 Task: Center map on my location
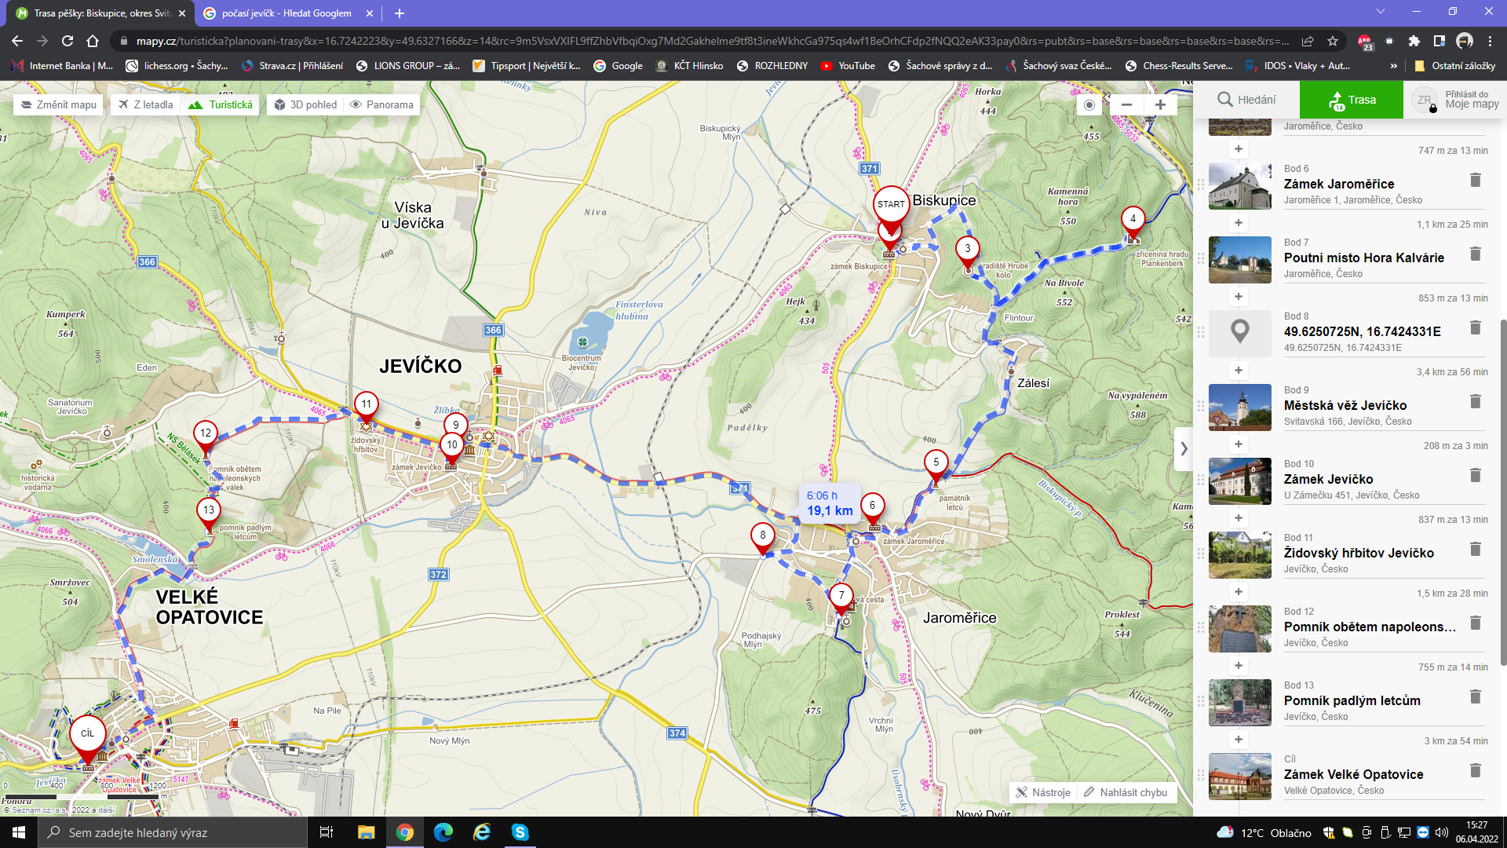1089,104
